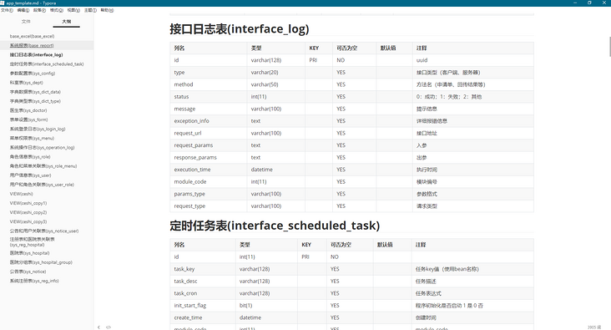611x330 pixels.
Task: Switch to the 大纲 outline tab
Action: [x=67, y=22]
